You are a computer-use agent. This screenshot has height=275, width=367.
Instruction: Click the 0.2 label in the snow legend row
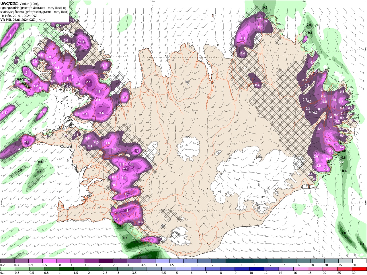click(2, 265)
